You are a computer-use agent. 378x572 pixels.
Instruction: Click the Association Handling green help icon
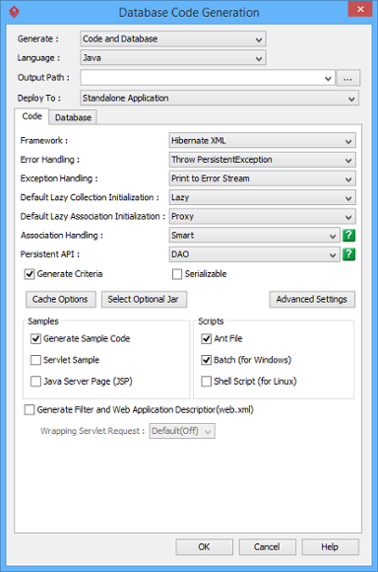[348, 236]
